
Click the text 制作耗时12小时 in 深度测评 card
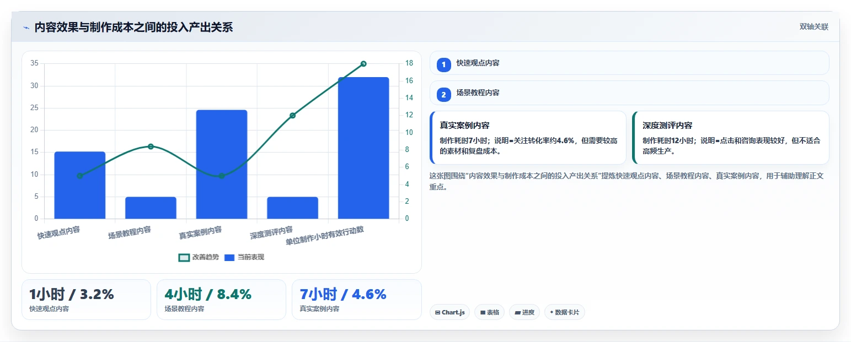tap(667, 140)
